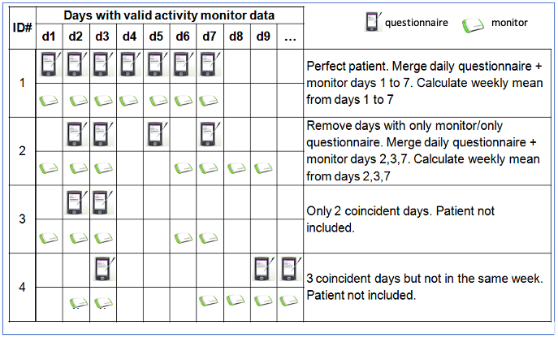Select patient 1's questionnaire icon on d1
Screen dimensions: 558x338
(50, 63)
